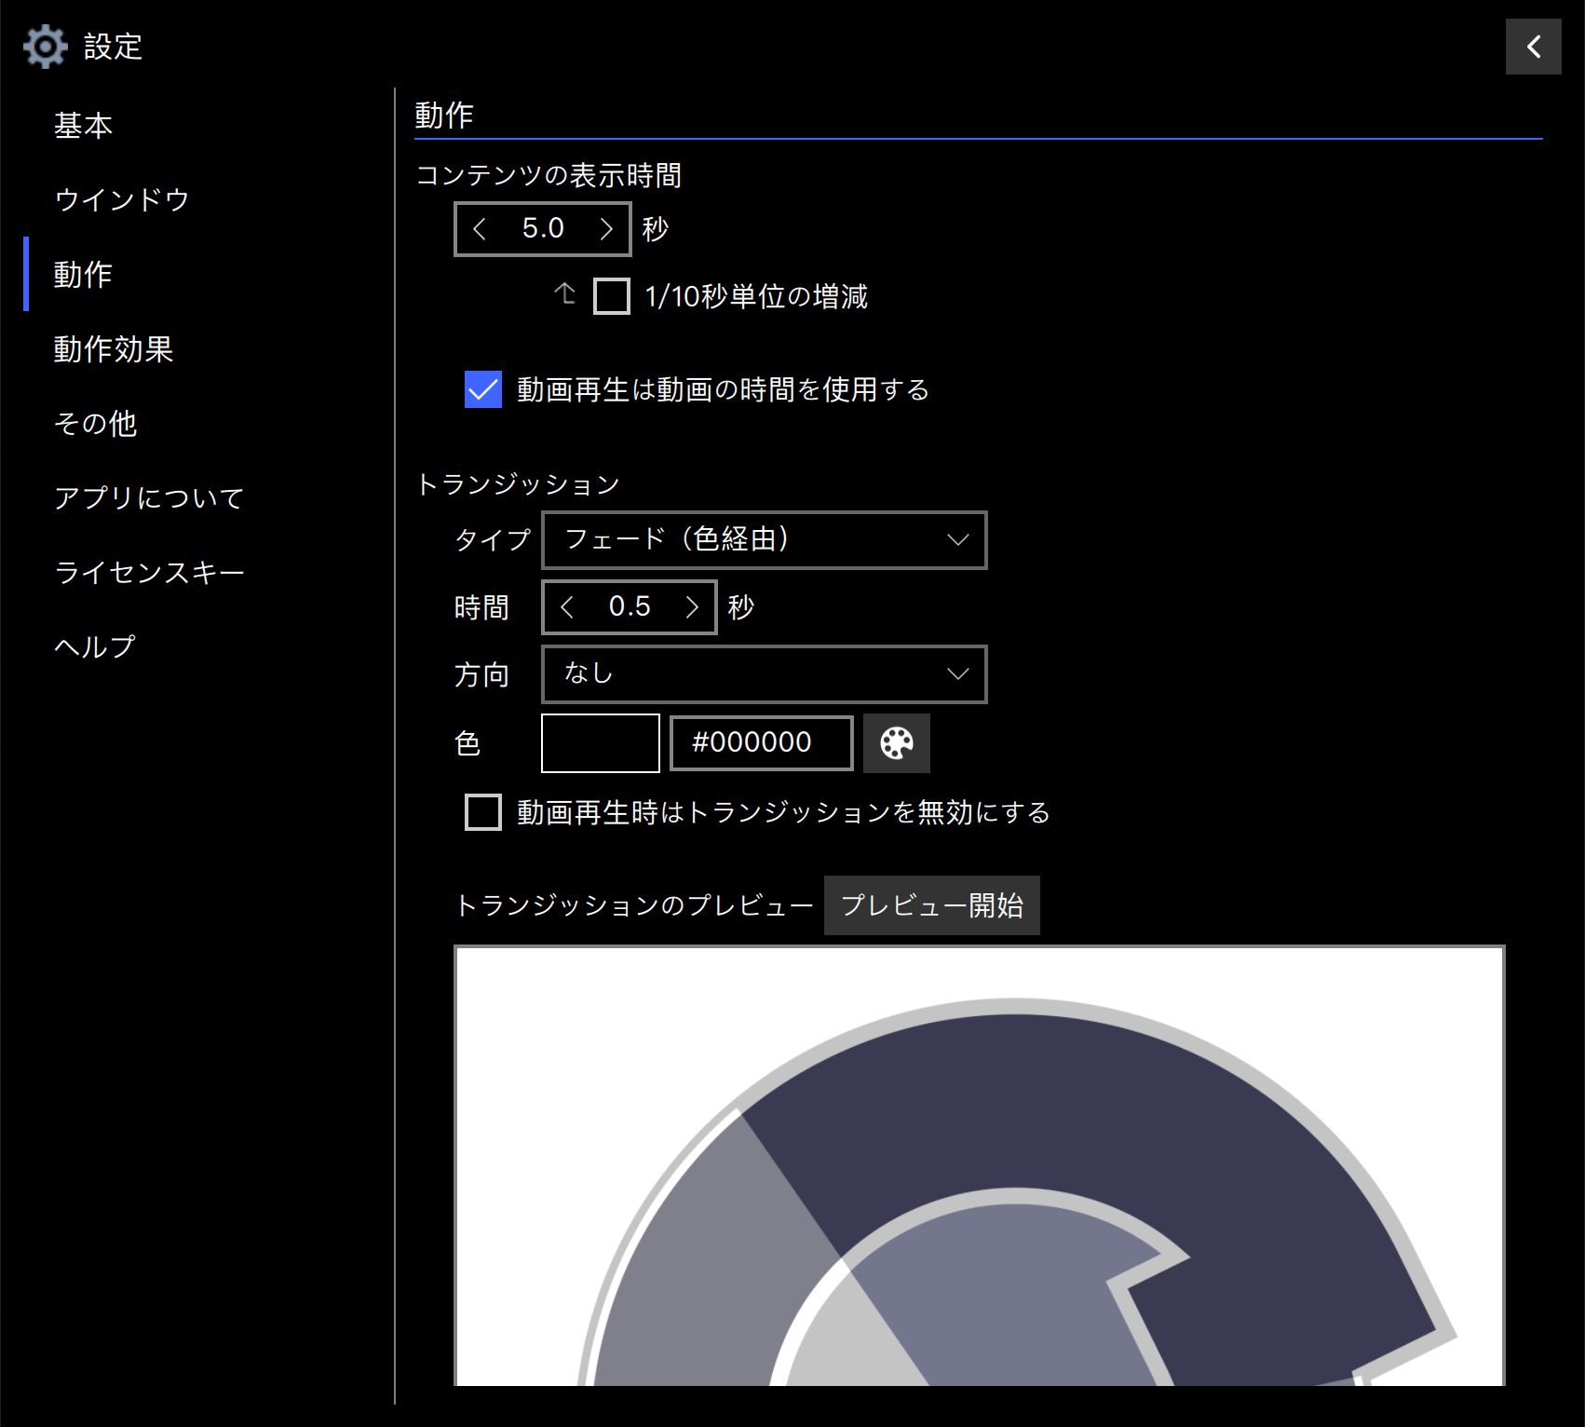Check 動画再生時はトランジションを無効にする
This screenshot has width=1585, height=1427.
point(483,812)
